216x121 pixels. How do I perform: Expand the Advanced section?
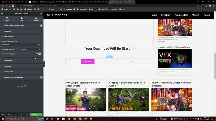(22, 31)
